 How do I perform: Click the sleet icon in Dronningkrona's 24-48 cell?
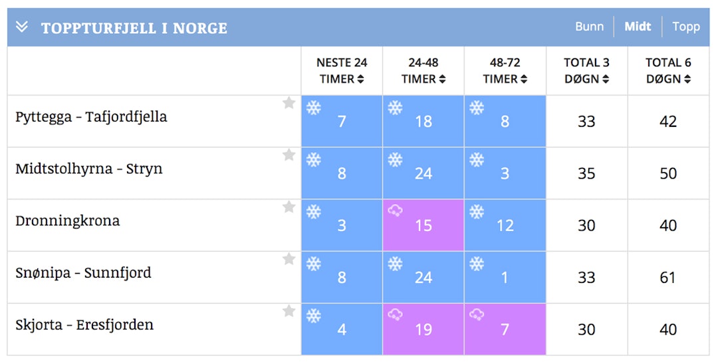(396, 211)
